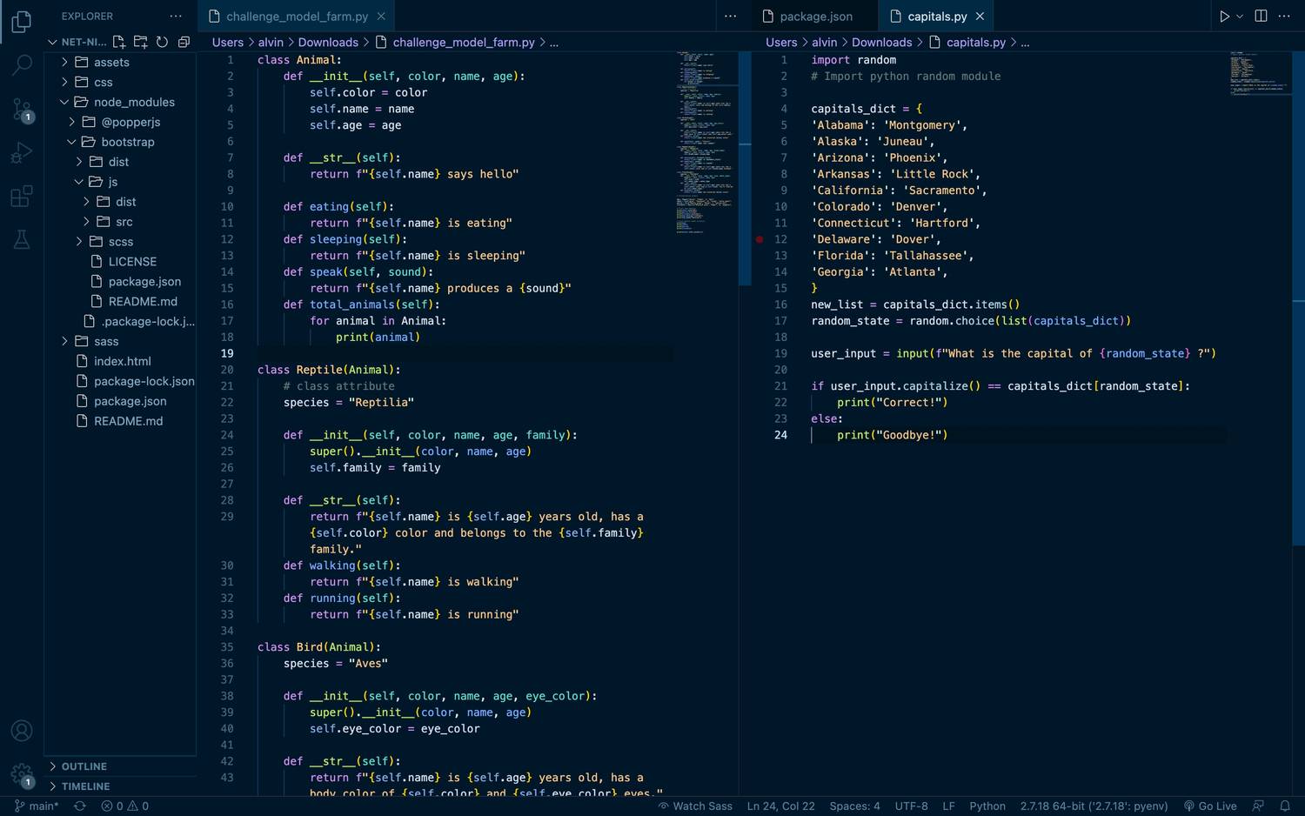Screen dimensions: 1305x816
Task: Split the editor to the right
Action: tap(1261, 17)
